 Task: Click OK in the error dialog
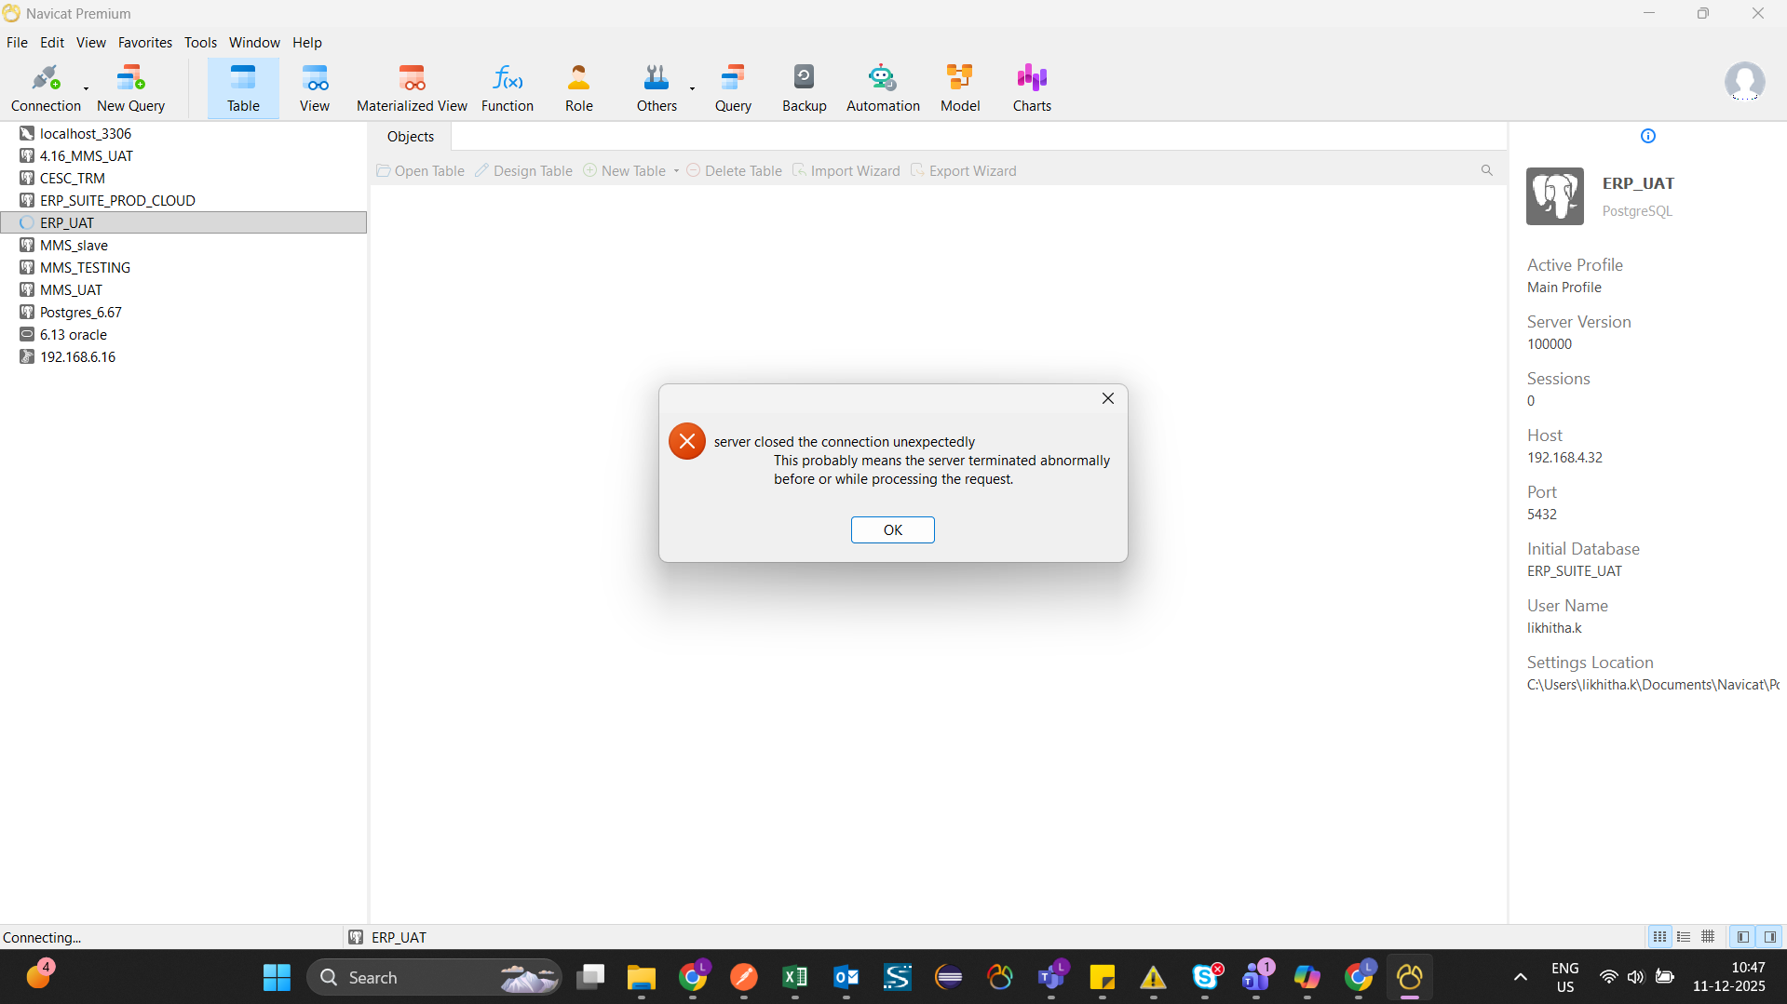click(892, 529)
